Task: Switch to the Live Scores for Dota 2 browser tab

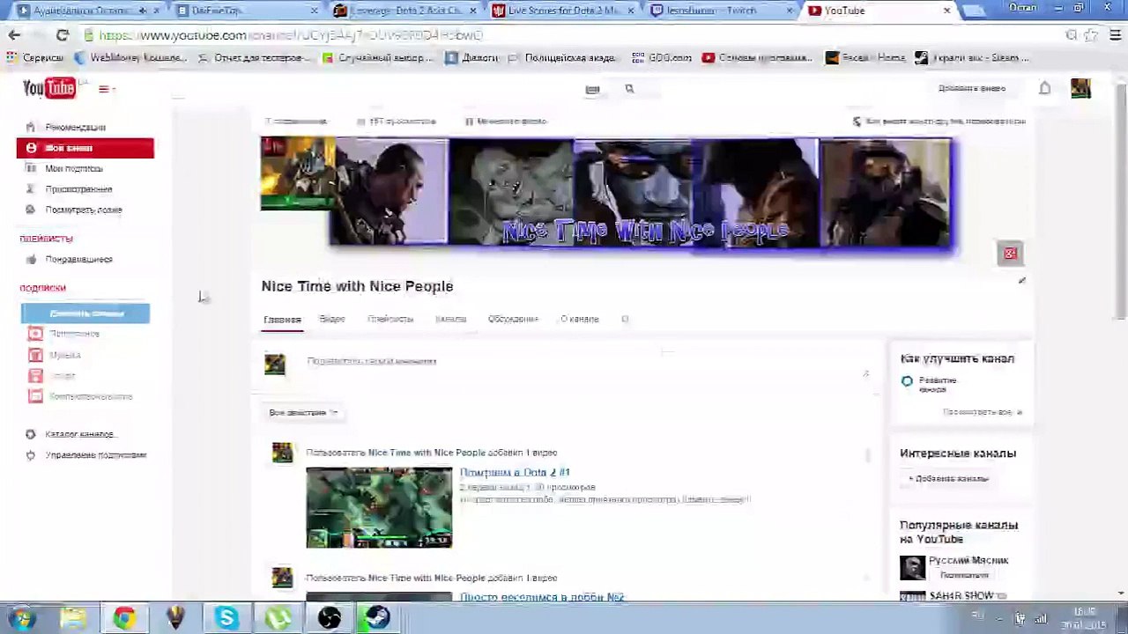Action: pyautogui.click(x=565, y=11)
